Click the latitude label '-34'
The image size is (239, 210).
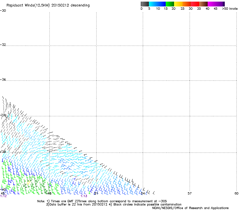pos(3,79)
